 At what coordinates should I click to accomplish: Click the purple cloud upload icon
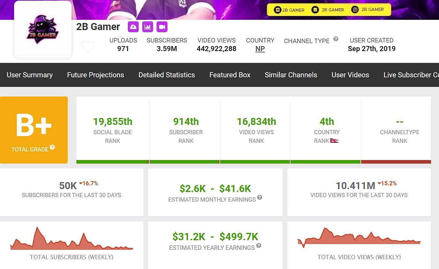(x=133, y=27)
